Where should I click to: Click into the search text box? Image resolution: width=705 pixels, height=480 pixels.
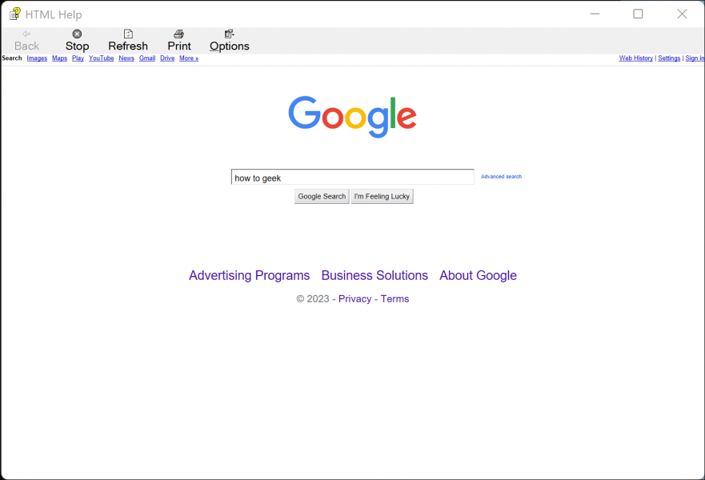tap(352, 178)
